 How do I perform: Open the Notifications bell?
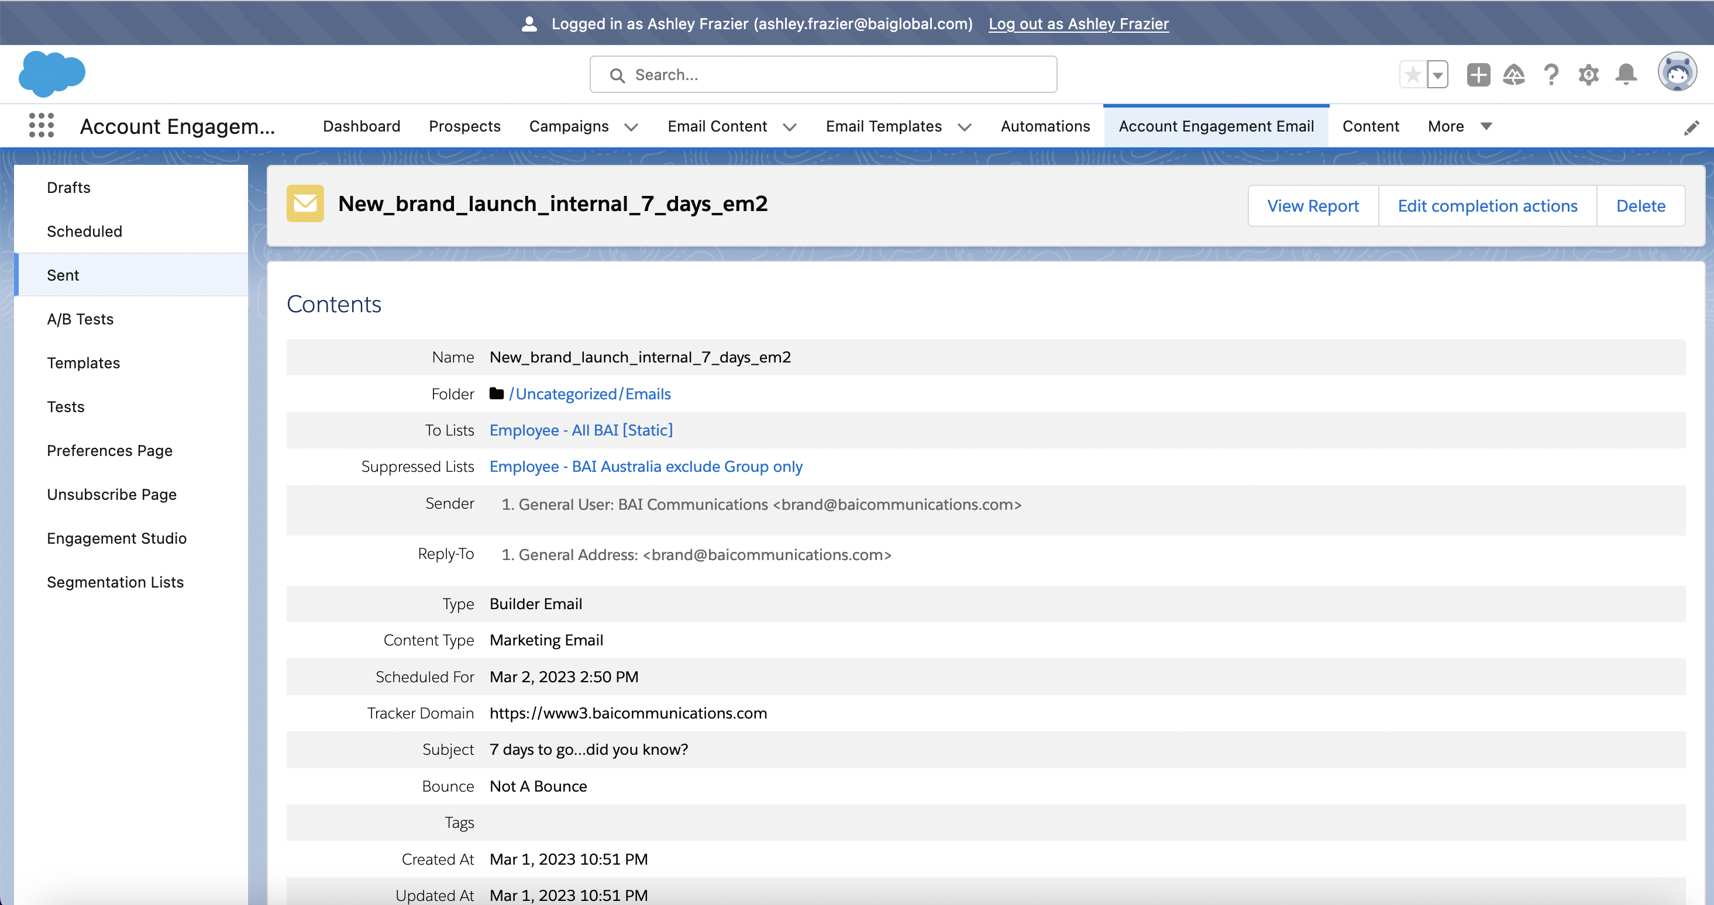pyautogui.click(x=1626, y=74)
